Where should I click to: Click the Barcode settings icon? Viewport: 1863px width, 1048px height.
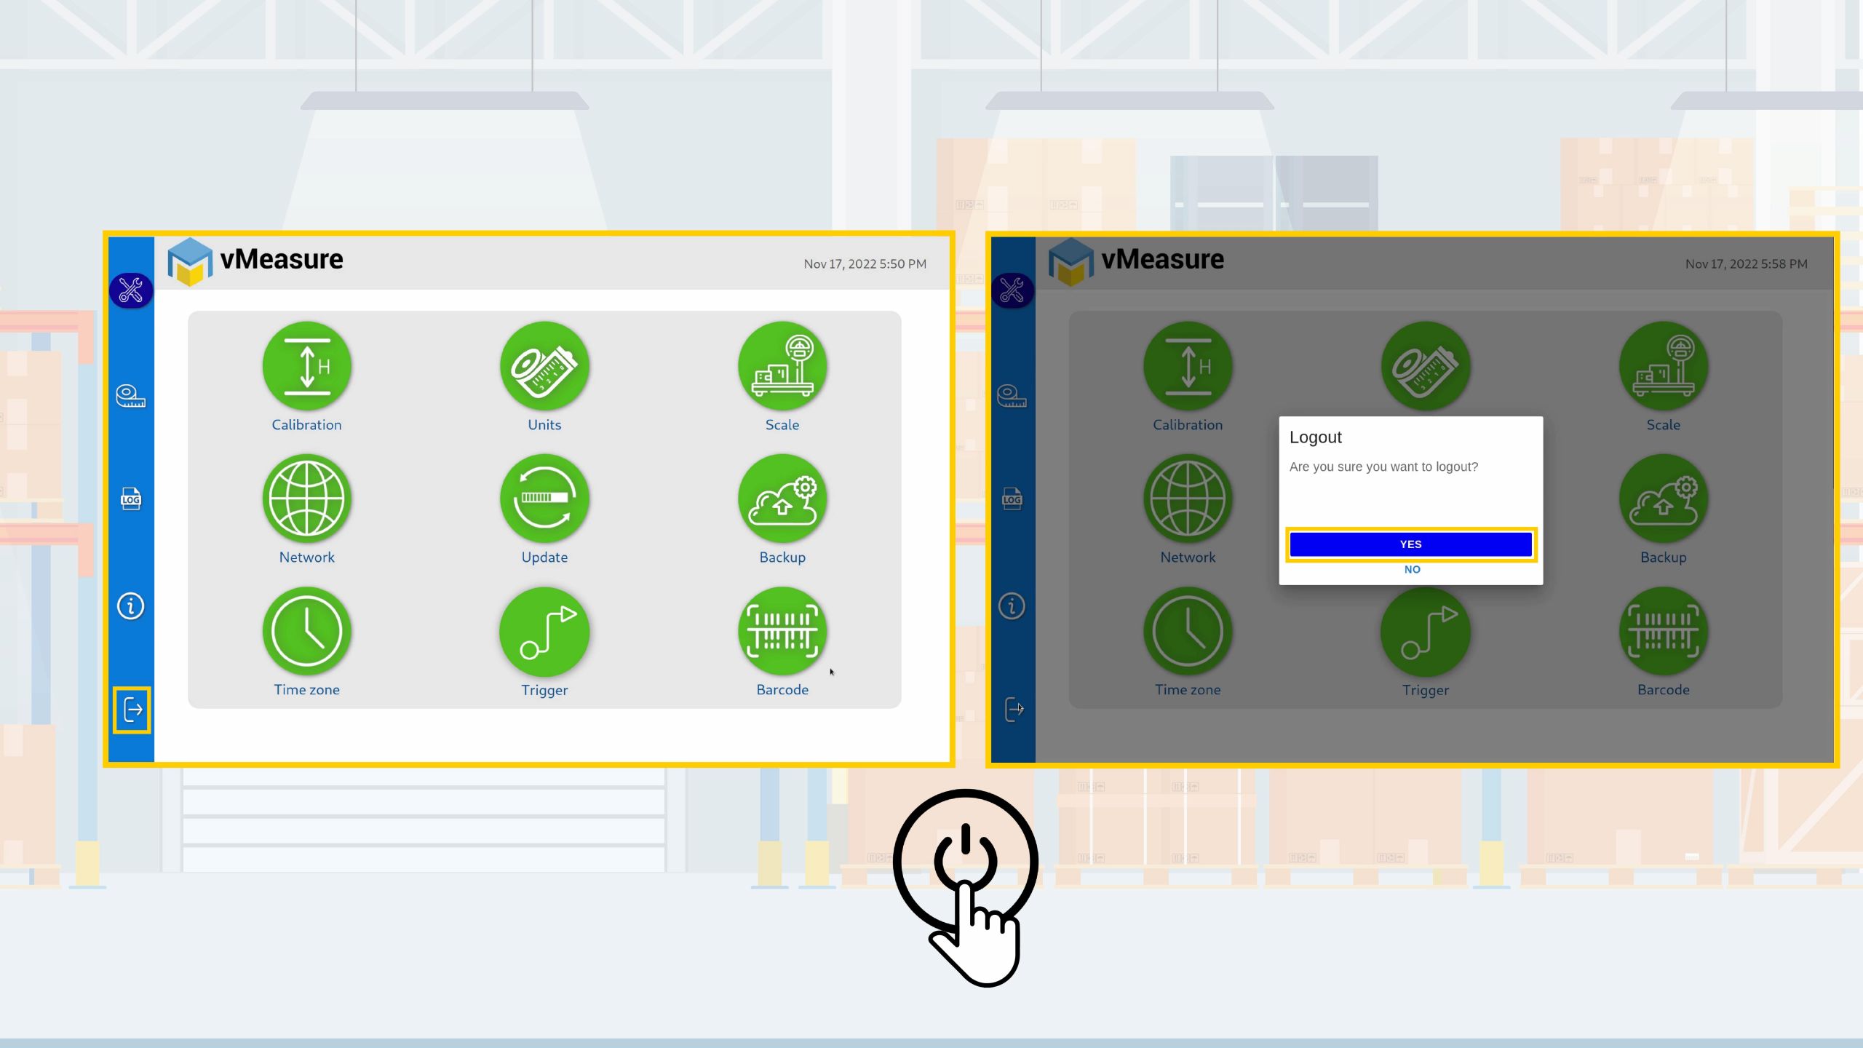(x=782, y=631)
